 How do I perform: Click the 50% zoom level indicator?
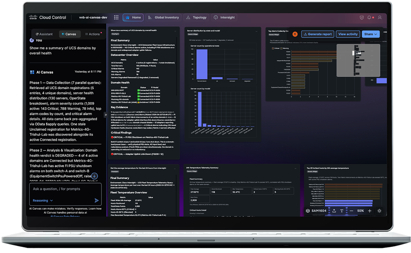click(x=360, y=211)
